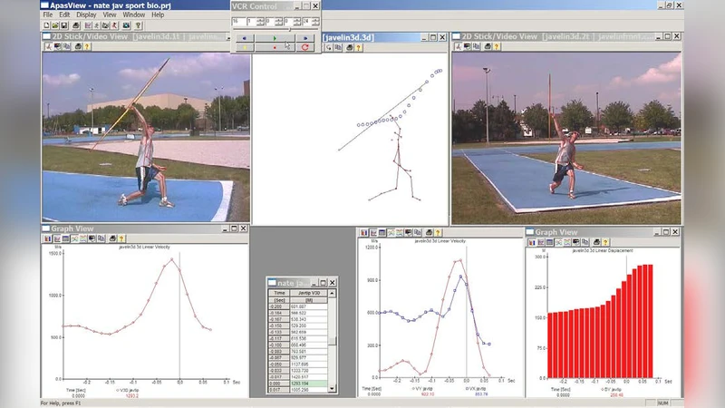Click the stick figure icon in left video view
The width and height of the screenshot is (725, 408).
click(47, 46)
